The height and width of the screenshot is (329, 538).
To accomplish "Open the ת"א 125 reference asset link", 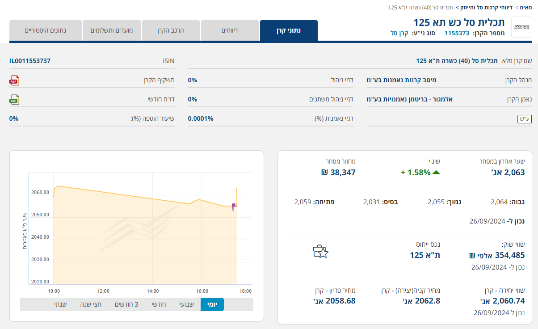I will (422, 255).
